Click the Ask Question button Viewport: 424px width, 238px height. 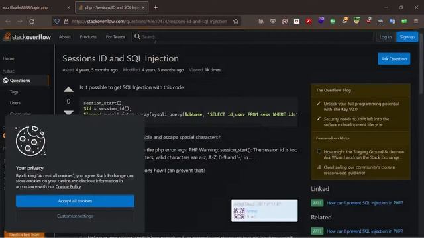tap(394, 59)
